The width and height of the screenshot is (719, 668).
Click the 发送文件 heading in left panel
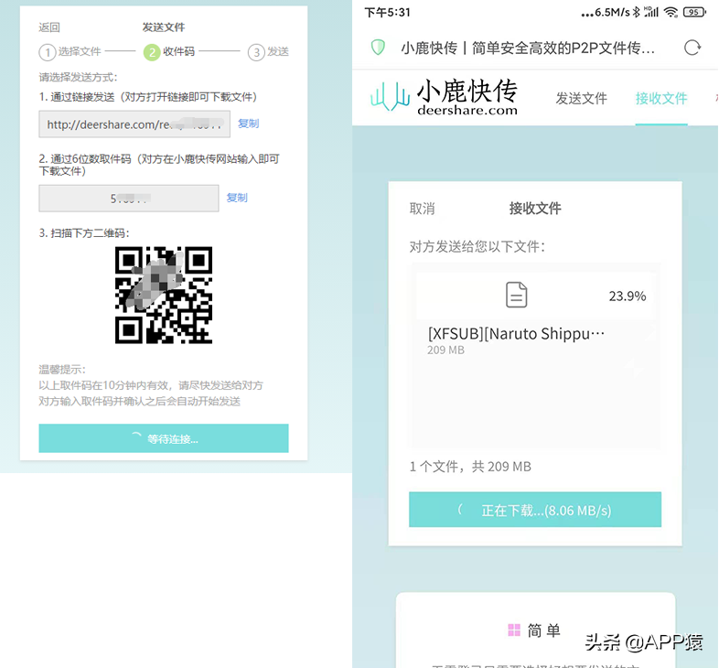coord(163,27)
